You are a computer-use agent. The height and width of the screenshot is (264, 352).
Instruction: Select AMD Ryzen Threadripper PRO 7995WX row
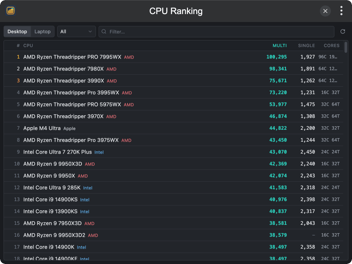coord(173,57)
